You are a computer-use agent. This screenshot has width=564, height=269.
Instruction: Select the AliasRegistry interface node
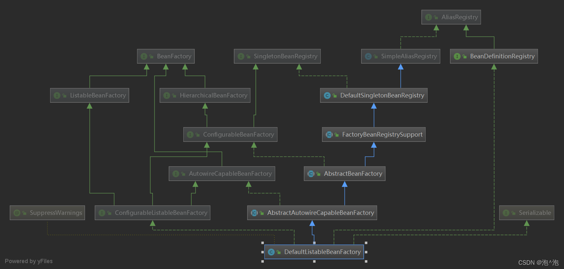tap(451, 17)
